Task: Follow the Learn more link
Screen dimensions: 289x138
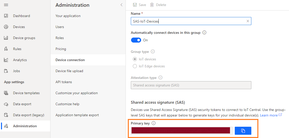Action: tap(269, 115)
